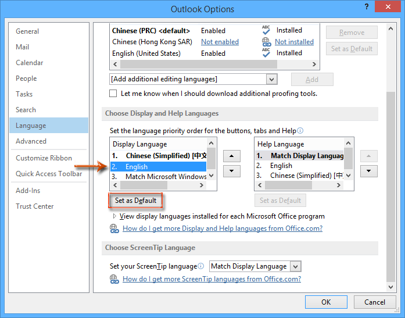
Task: Click the display language info icon
Action: (x=300, y=131)
